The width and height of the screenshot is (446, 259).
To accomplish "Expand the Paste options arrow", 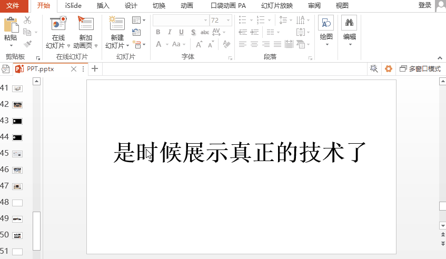I will click(x=11, y=45).
